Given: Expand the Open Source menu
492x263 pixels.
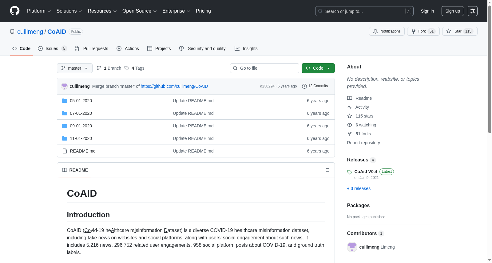Looking at the screenshot, I should coord(140,11).
